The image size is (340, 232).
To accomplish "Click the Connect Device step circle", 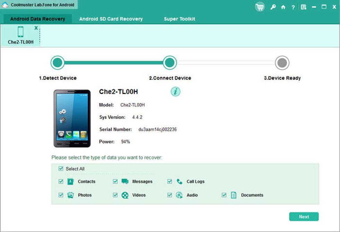I will click(x=170, y=63).
